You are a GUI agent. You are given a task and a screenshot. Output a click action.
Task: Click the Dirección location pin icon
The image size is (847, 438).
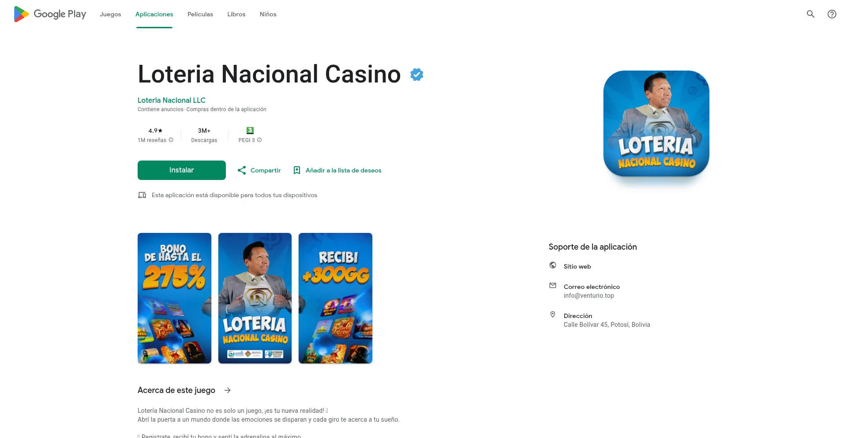tap(553, 314)
